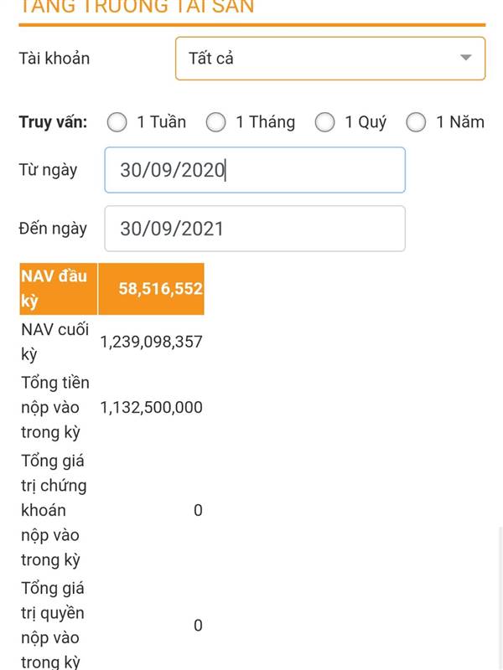Screen dimensions: 503x670
Task: Click the 58,516,552 value cell
Action: click(x=151, y=289)
